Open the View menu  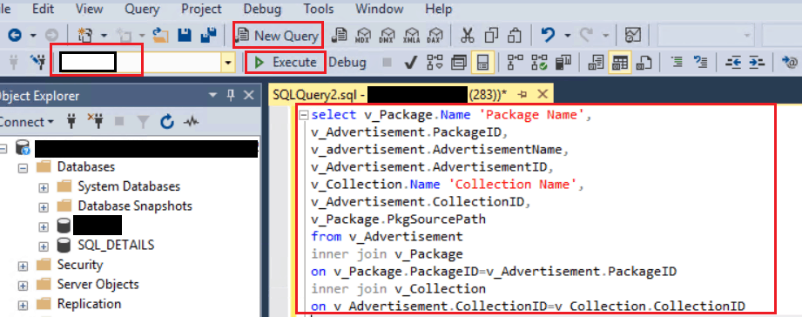(90, 9)
